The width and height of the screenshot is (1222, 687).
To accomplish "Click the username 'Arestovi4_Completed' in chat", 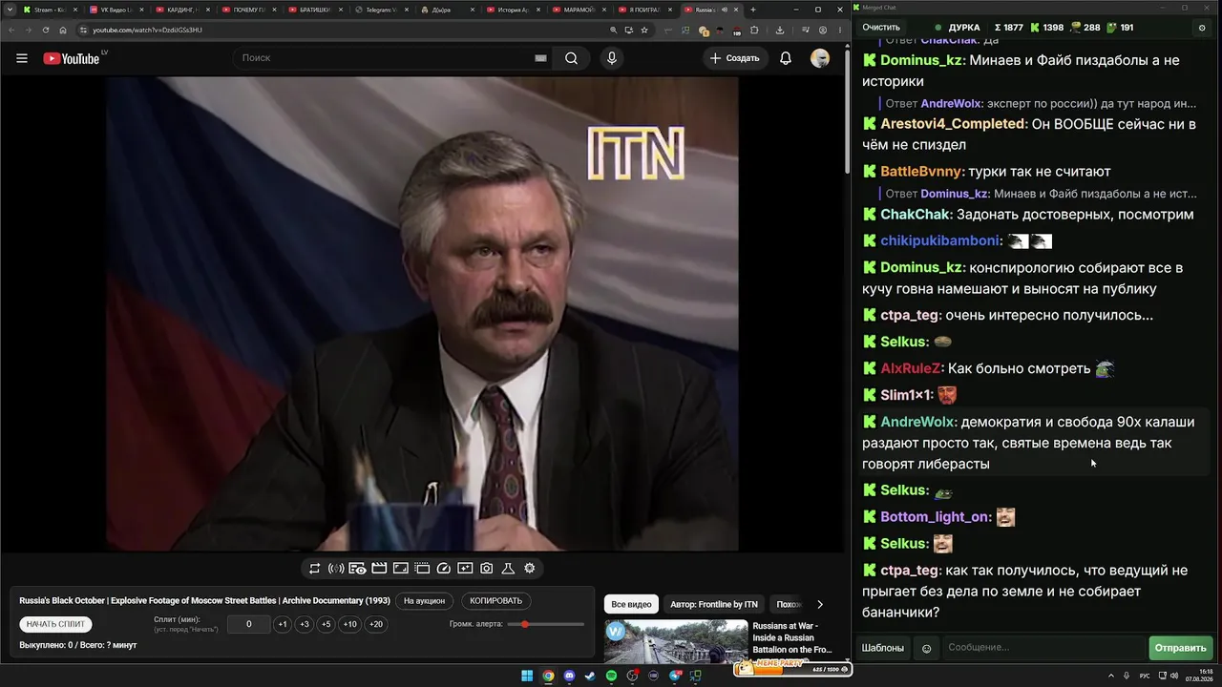I will (954, 124).
